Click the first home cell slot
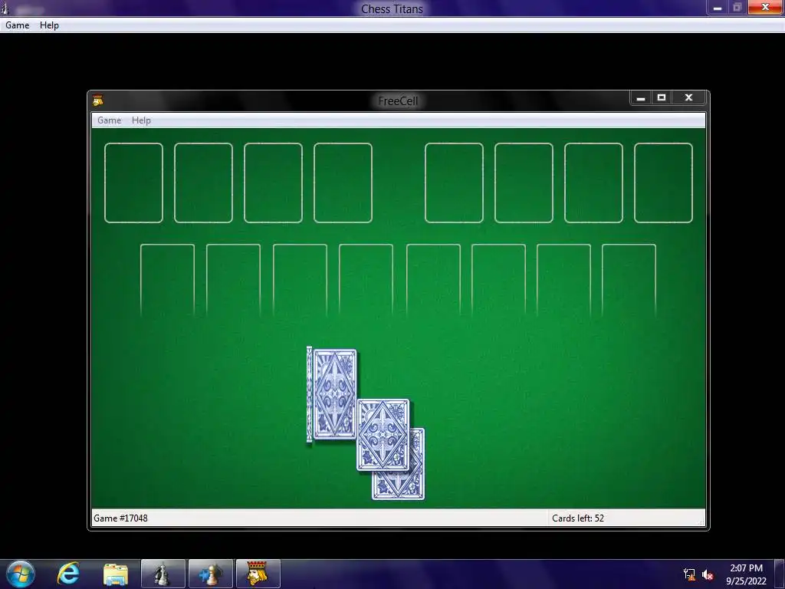785x589 pixels. point(454,183)
